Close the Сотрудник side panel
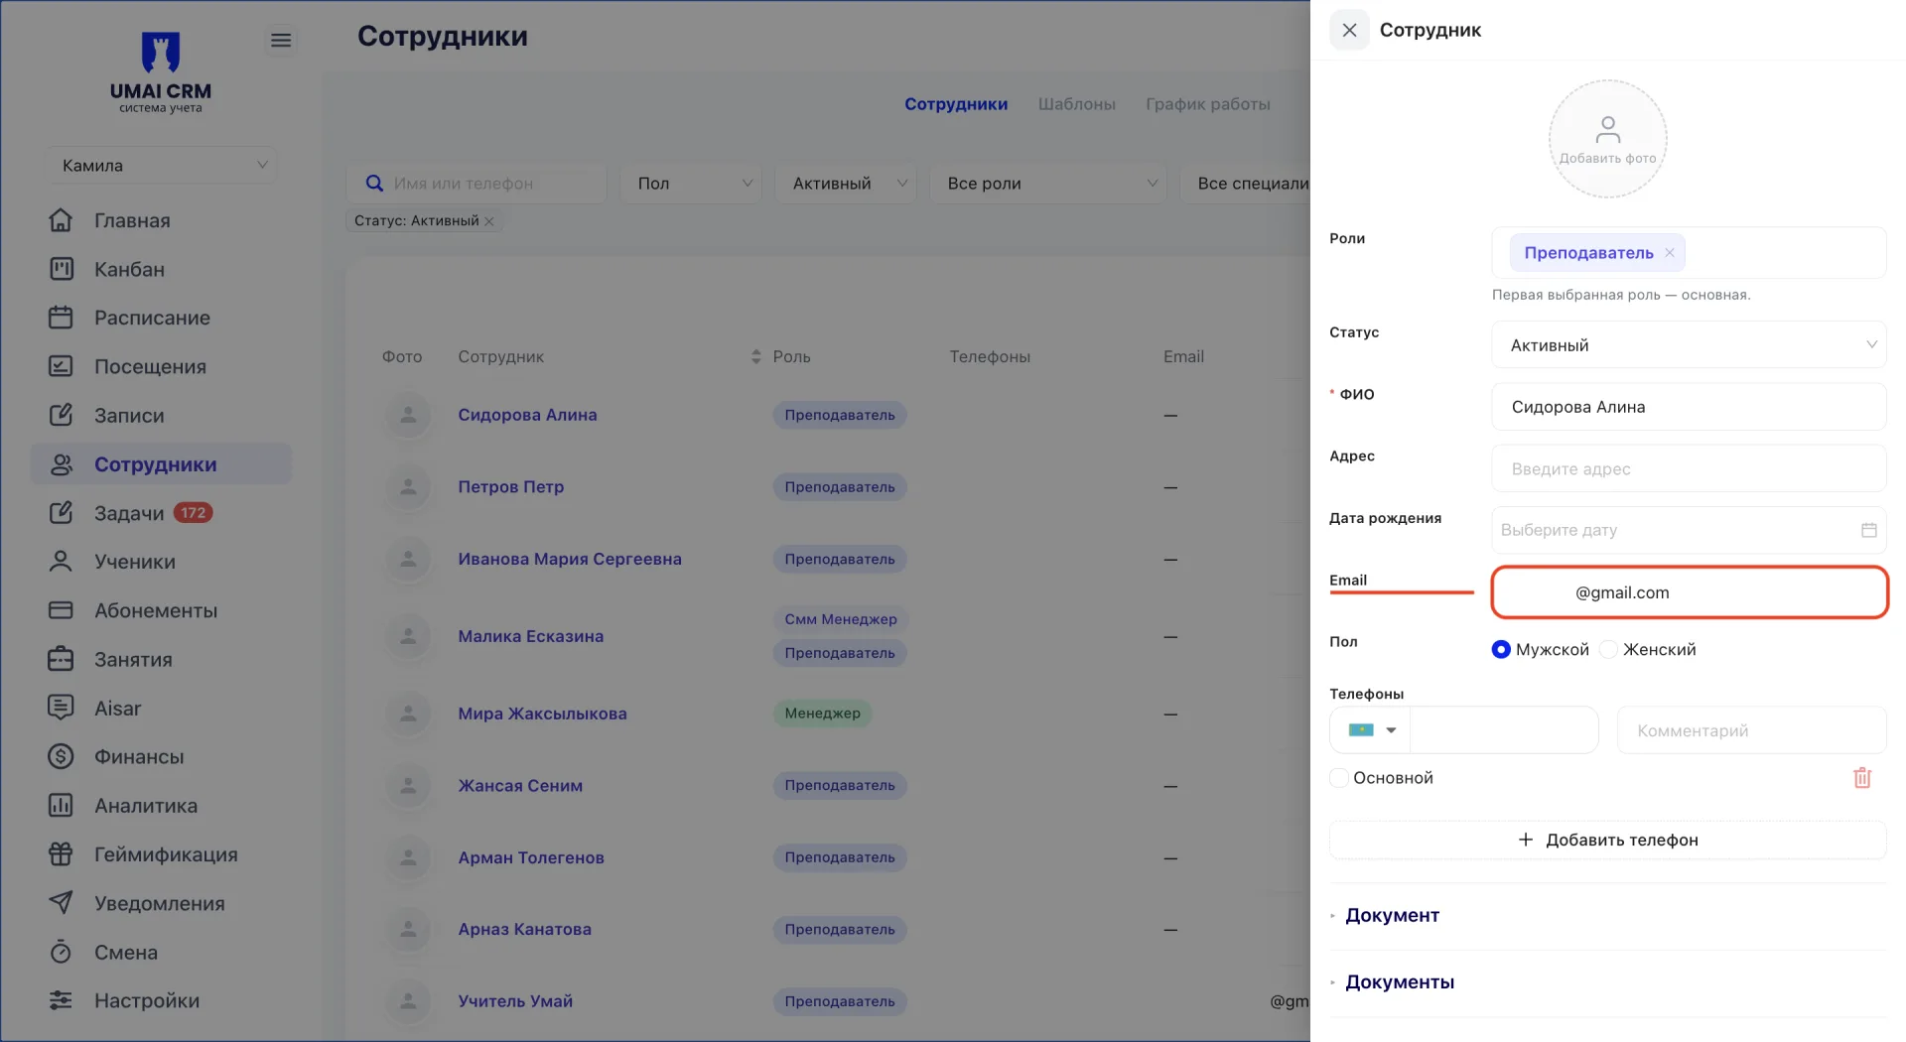1906x1042 pixels. pos(1349,30)
